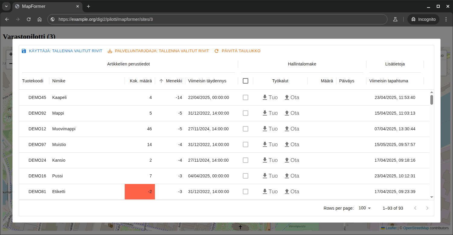Click the Päivitä taulukko refresh icon
Image resolution: width=453 pixels, height=235 pixels.
pos(217,51)
